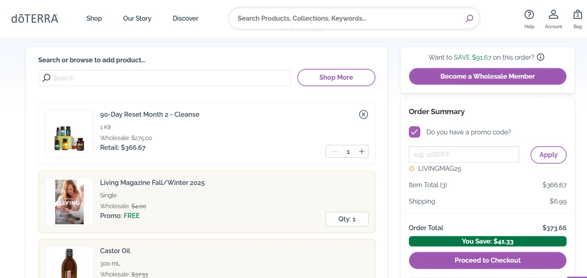Open the Shop menu
The width and height of the screenshot is (587, 278).
94,18
